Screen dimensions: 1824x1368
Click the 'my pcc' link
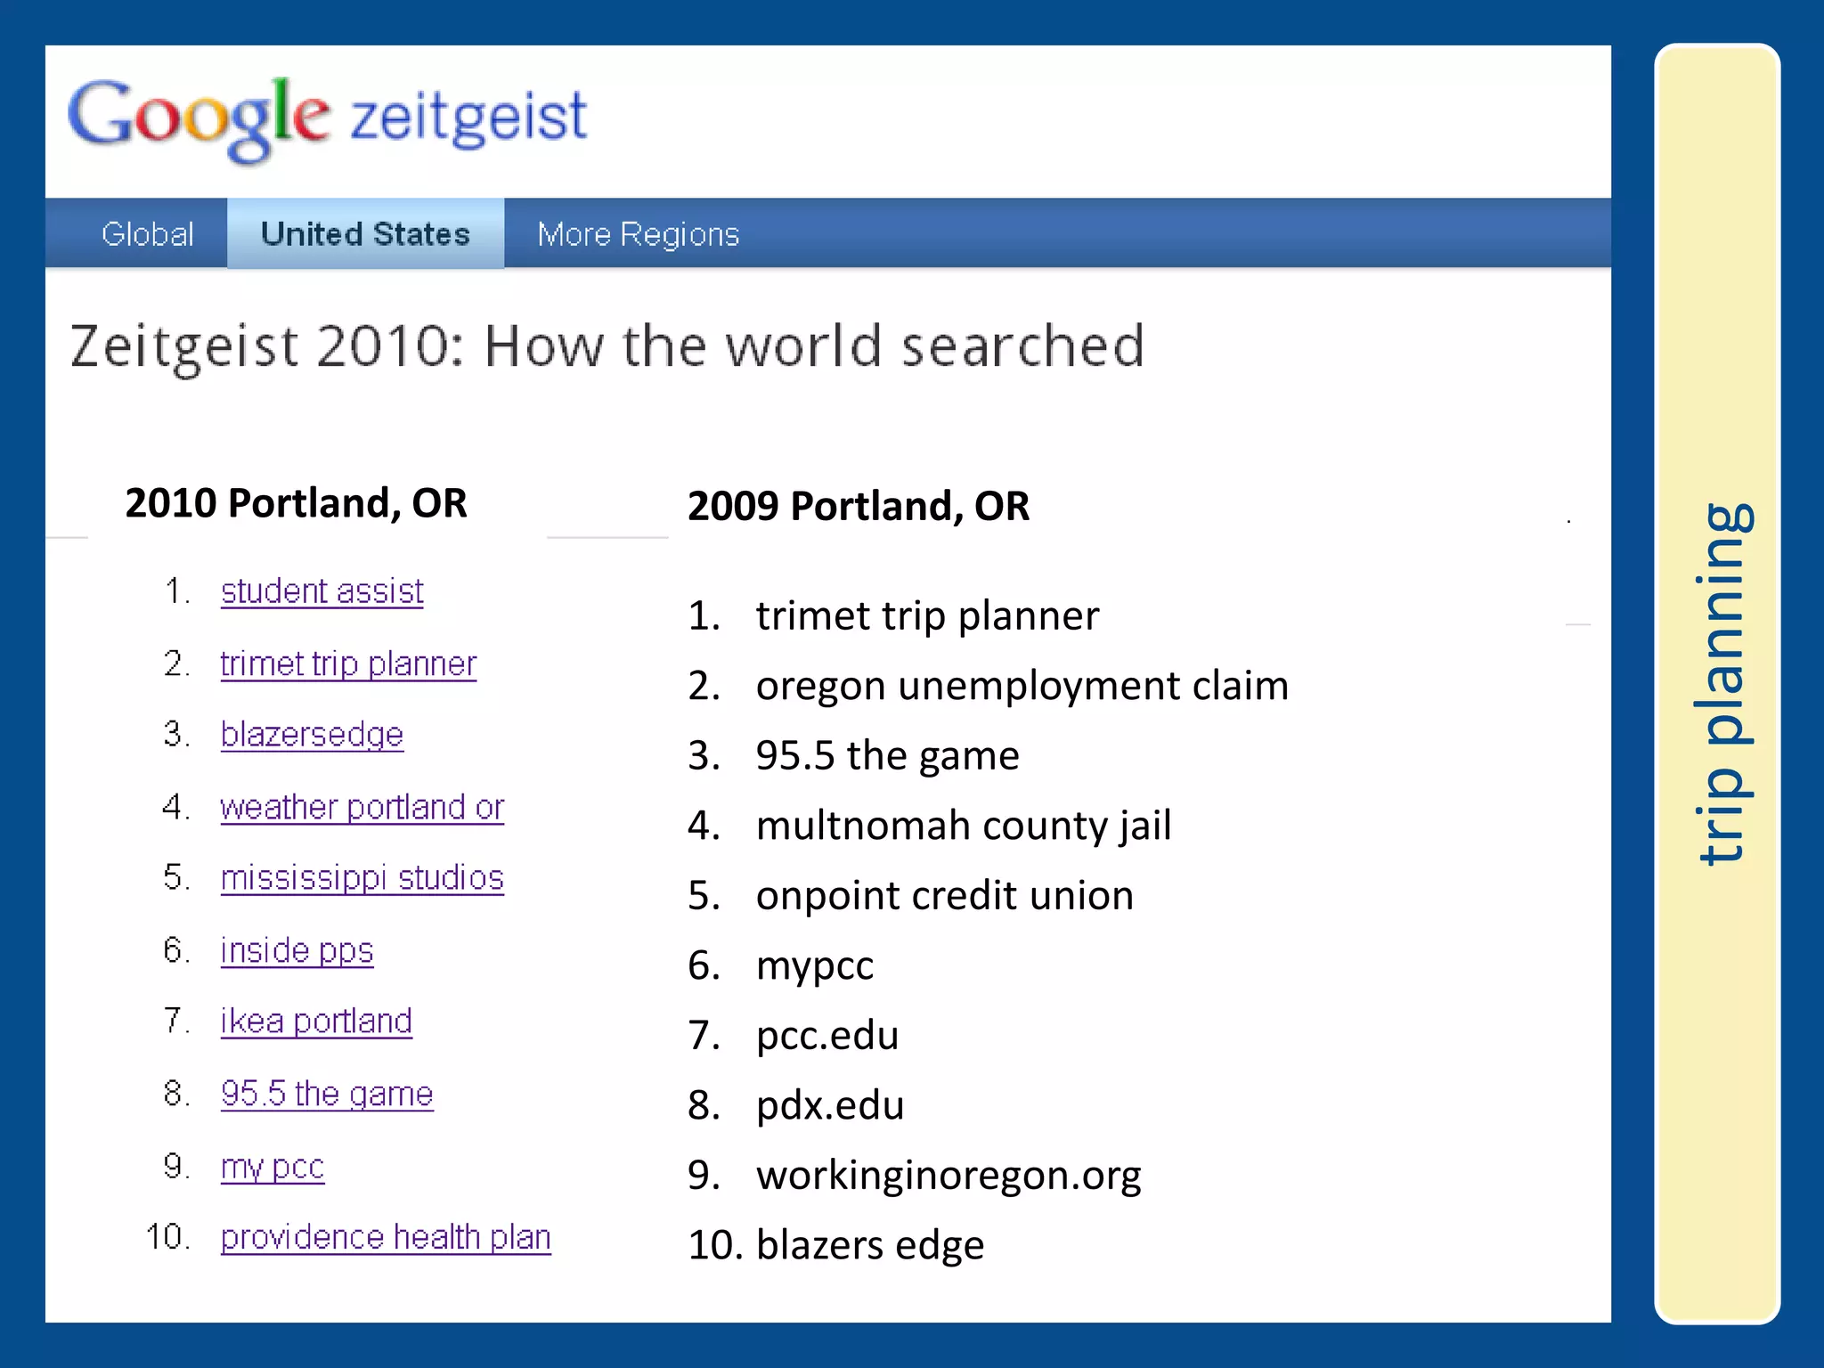coord(273,1167)
